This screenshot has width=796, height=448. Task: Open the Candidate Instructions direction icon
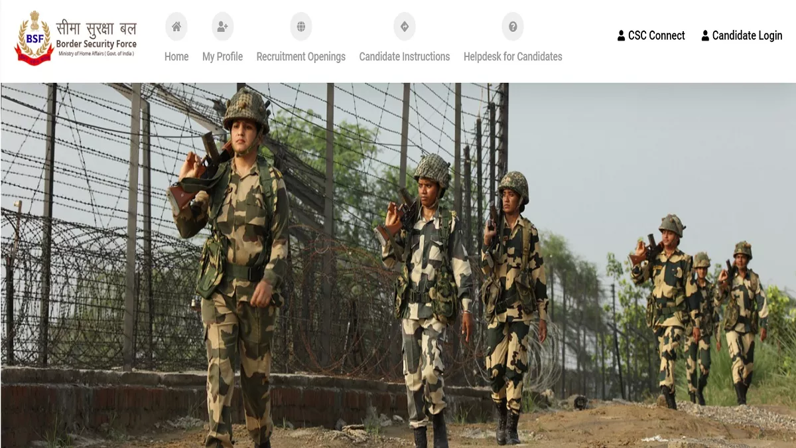tap(405, 27)
